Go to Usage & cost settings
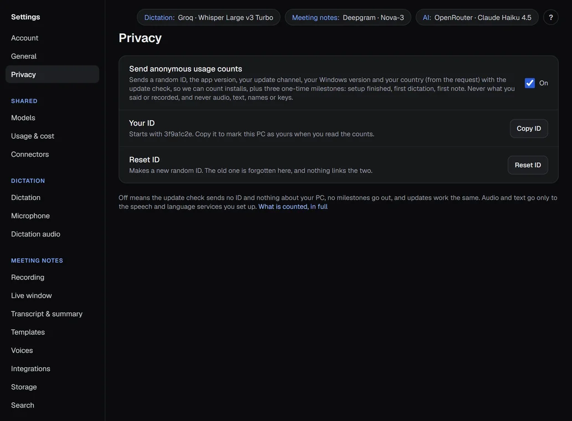The height and width of the screenshot is (421, 572). [x=52, y=136]
